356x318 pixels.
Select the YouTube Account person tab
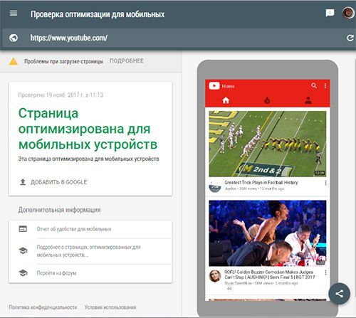pos(308,100)
